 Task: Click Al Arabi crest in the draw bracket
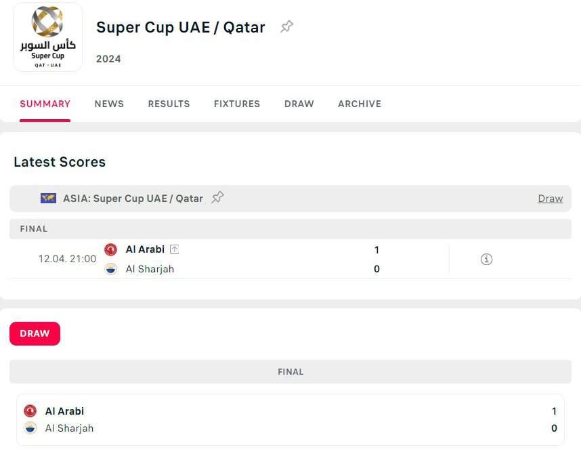pos(30,411)
